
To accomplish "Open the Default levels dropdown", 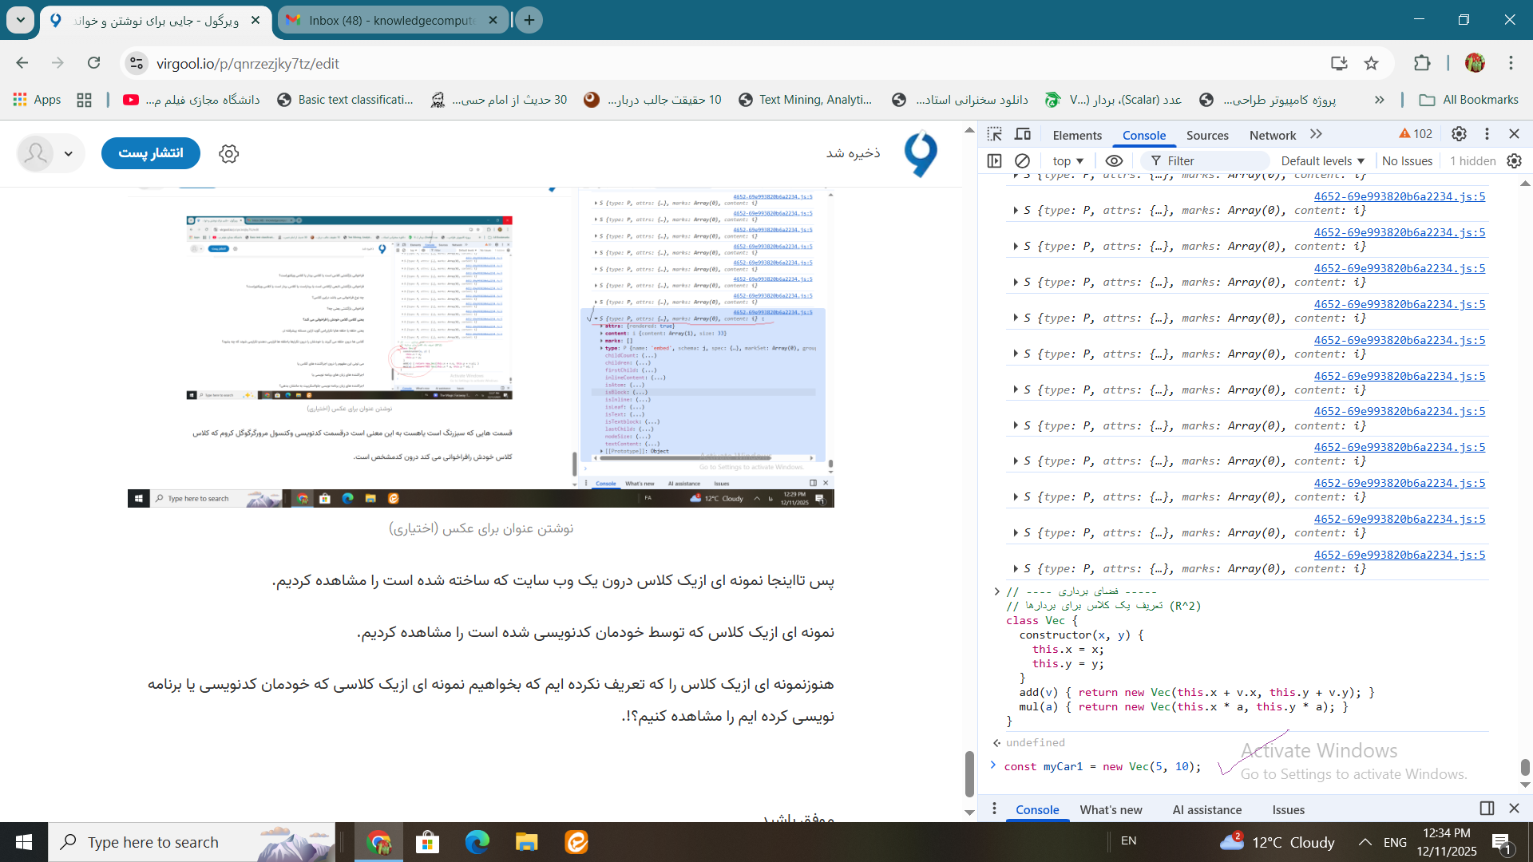I will click(1322, 160).
